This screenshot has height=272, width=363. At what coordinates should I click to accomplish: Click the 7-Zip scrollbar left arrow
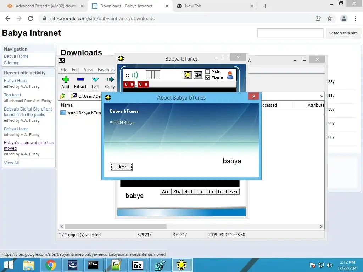point(62,226)
